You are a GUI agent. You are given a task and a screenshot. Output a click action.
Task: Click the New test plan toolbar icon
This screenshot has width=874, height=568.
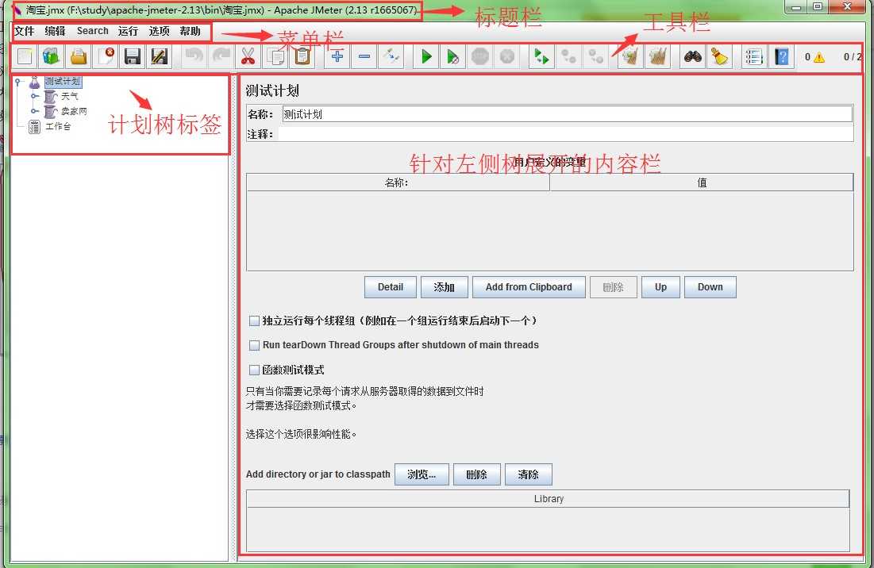(25, 56)
